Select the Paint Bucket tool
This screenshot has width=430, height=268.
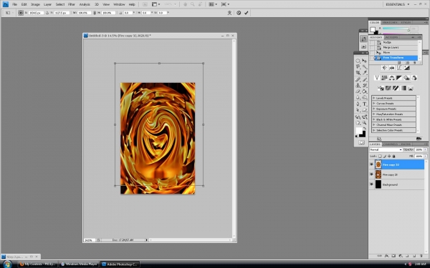click(365, 91)
